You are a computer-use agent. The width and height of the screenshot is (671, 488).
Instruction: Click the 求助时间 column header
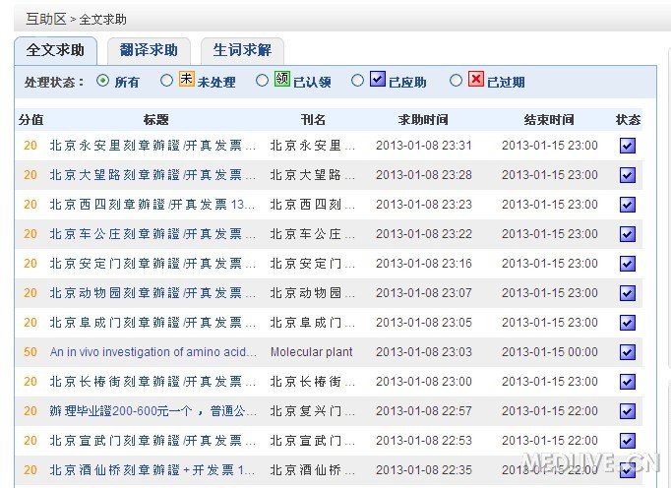tap(423, 120)
